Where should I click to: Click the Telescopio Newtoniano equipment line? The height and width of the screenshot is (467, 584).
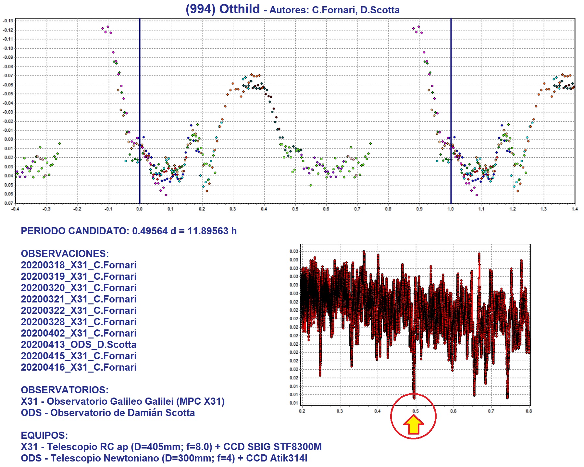pos(164,458)
